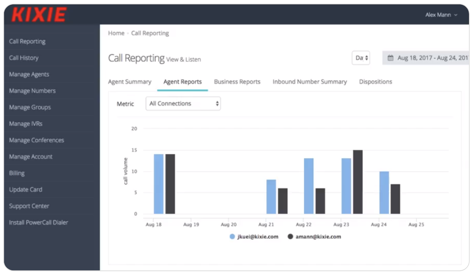Click the Aug 22 jkuei blue bar

309,186
